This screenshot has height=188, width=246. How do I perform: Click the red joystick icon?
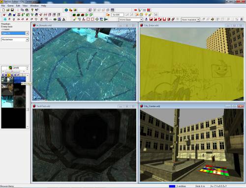[x=4, y=15]
